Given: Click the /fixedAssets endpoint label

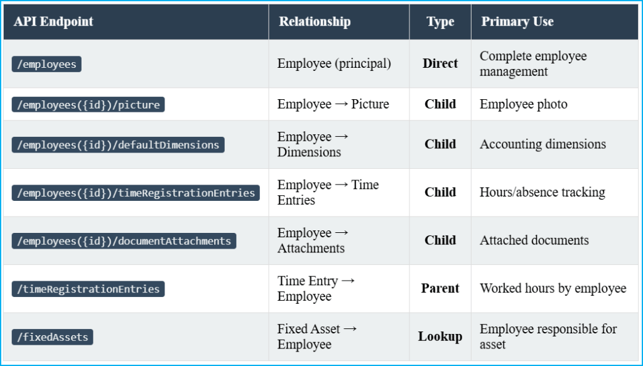Looking at the screenshot, I should click(x=53, y=337).
